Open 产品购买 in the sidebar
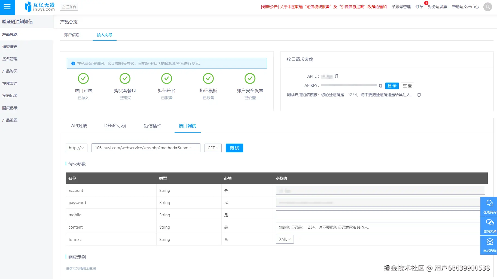 (x=27, y=71)
